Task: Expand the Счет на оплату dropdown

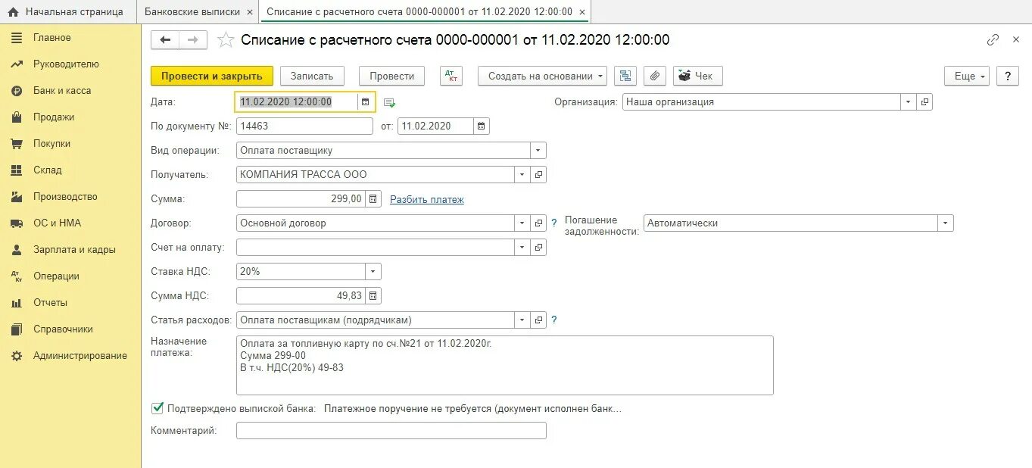Action: [x=522, y=247]
